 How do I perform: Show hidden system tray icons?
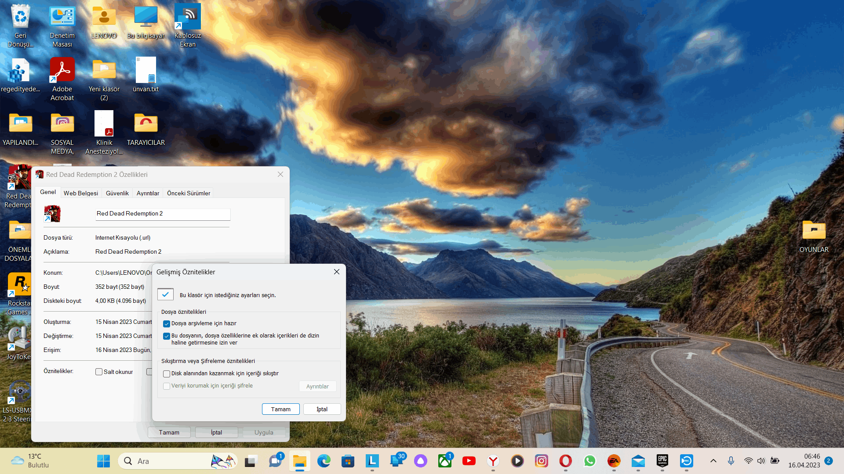pos(713,461)
